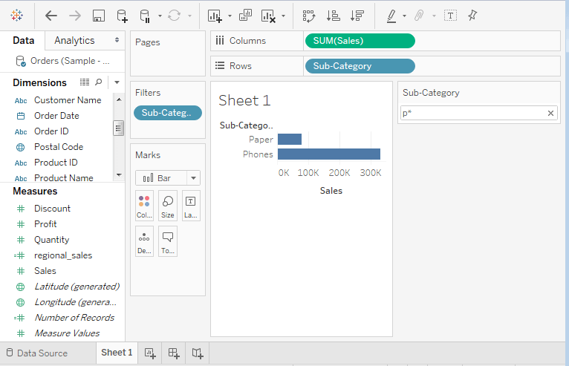Add a new data source from toolbar
Viewport: 569px width, 366px height.
click(x=122, y=16)
